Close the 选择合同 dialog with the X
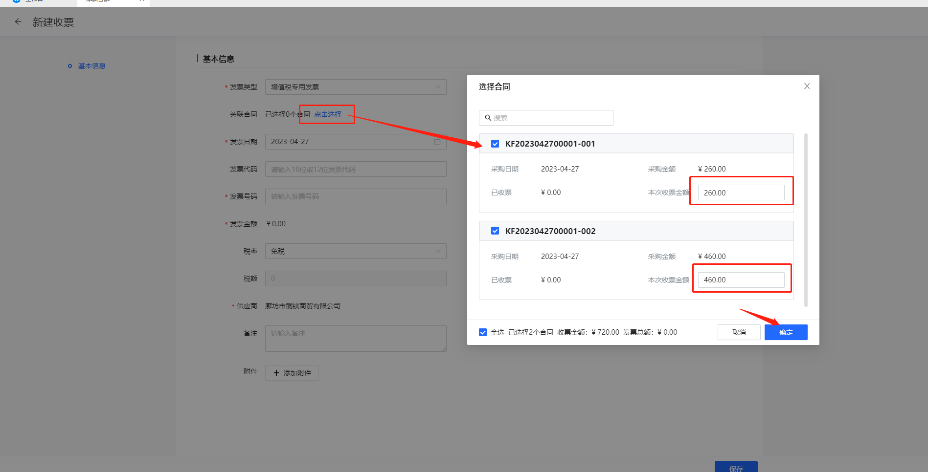Viewport: 928px width, 472px height. point(807,86)
